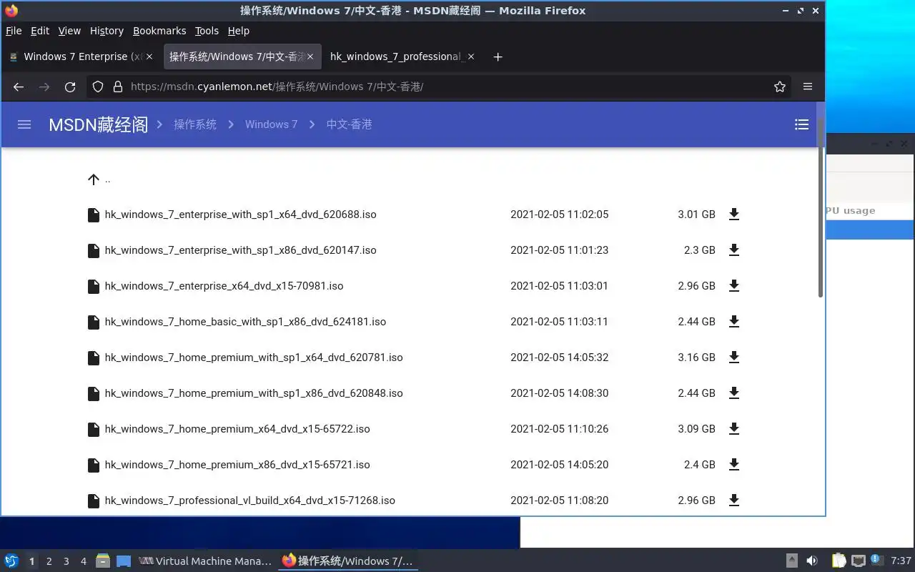
Task: Open the 中文-香港 breadcrumb
Action: click(x=349, y=124)
